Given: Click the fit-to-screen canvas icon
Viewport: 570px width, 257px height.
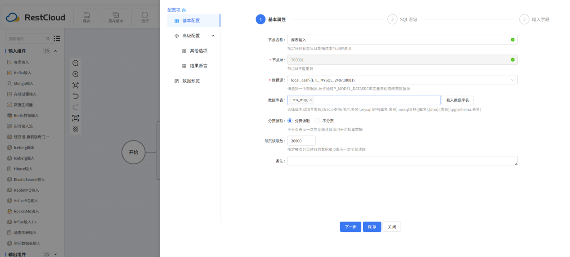Looking at the screenshot, I should pos(76,85).
